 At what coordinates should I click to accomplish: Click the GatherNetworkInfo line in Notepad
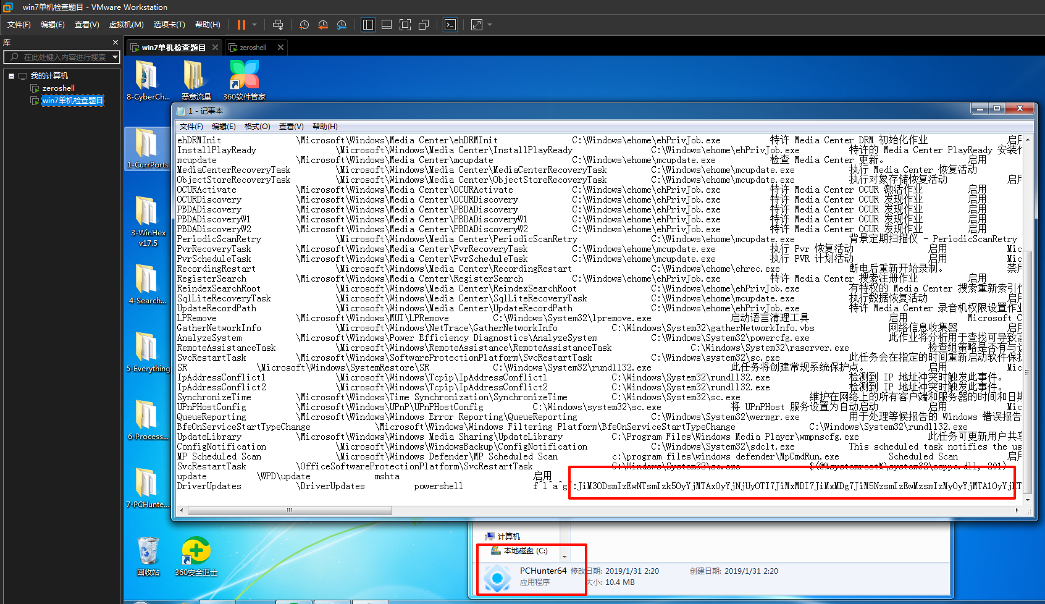(599, 329)
